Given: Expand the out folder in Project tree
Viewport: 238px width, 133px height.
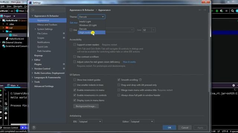Looking at the screenshot, I should point(3,28).
